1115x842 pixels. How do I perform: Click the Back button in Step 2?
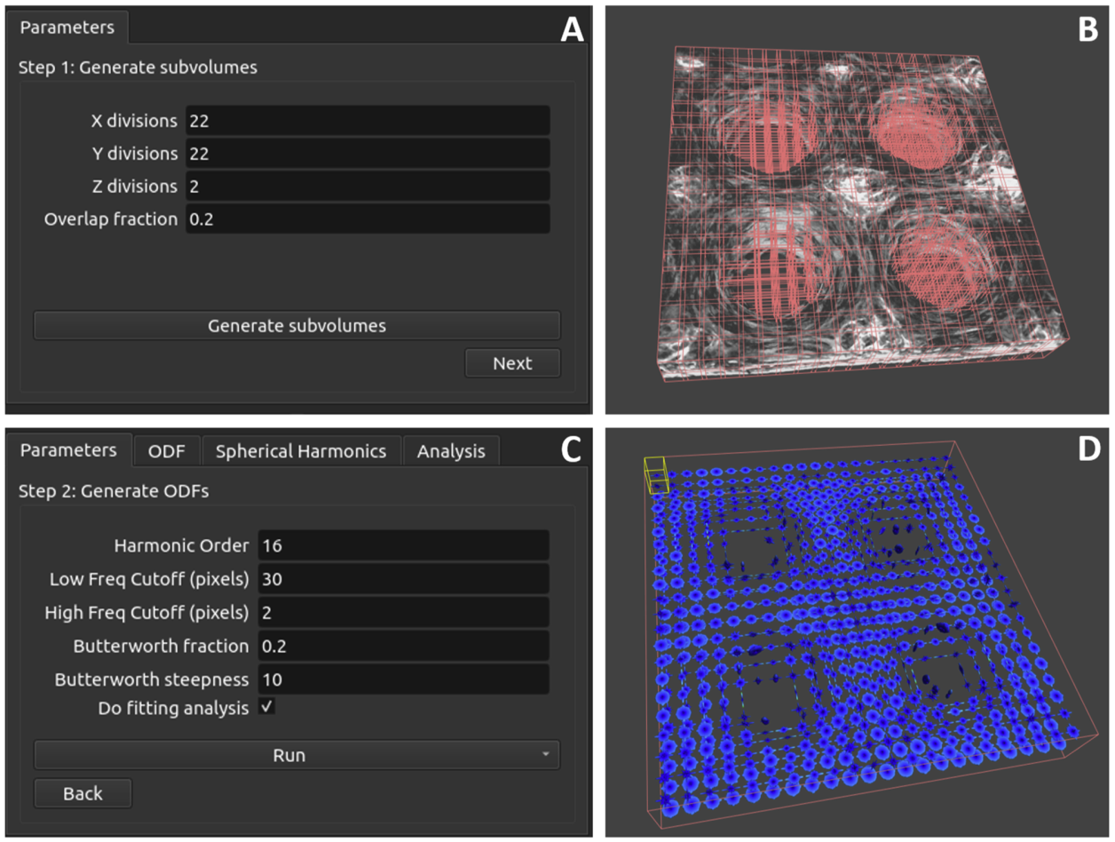[x=83, y=793]
